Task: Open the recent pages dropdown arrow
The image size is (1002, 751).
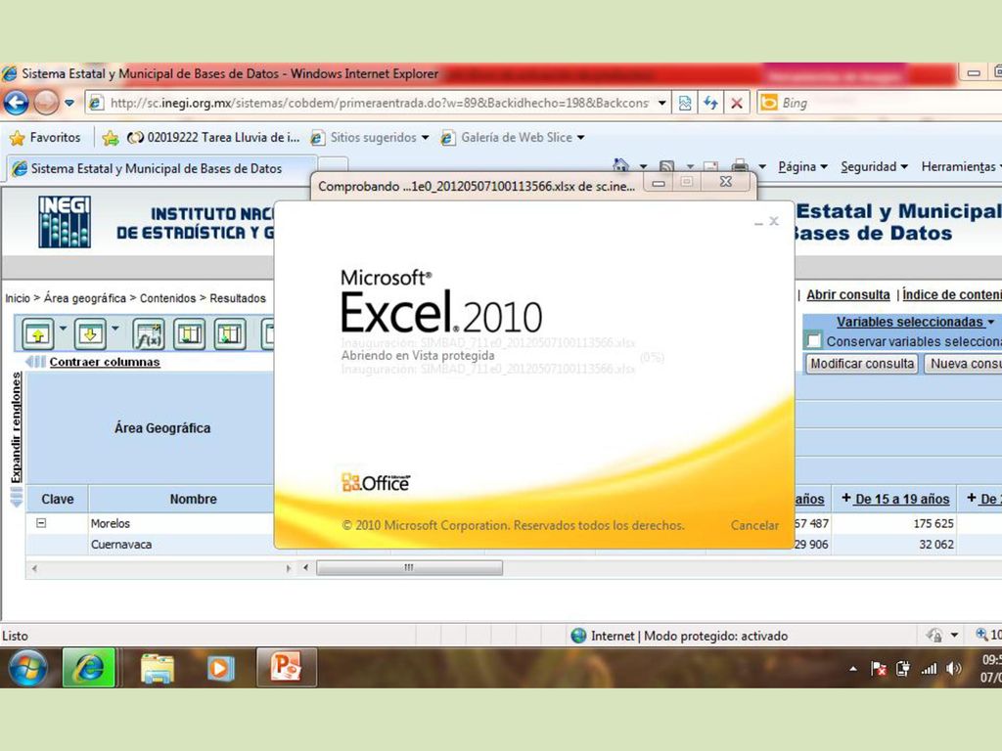Action: pos(69,103)
